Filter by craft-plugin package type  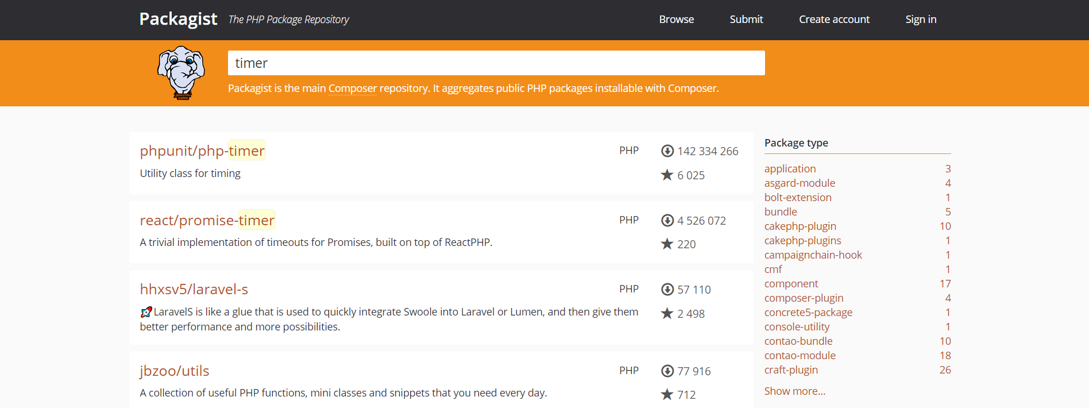[x=791, y=370]
